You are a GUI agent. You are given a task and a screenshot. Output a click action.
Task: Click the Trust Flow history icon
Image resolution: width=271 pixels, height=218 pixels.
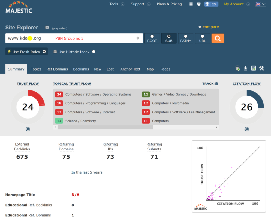coord(28,129)
